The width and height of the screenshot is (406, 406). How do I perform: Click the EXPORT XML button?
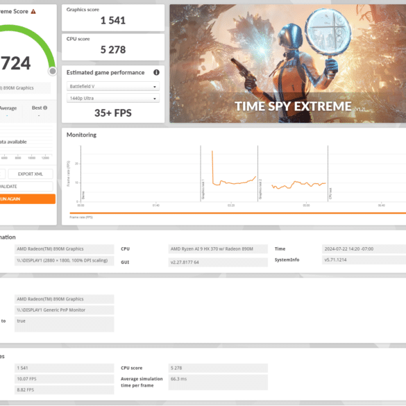pos(31,174)
